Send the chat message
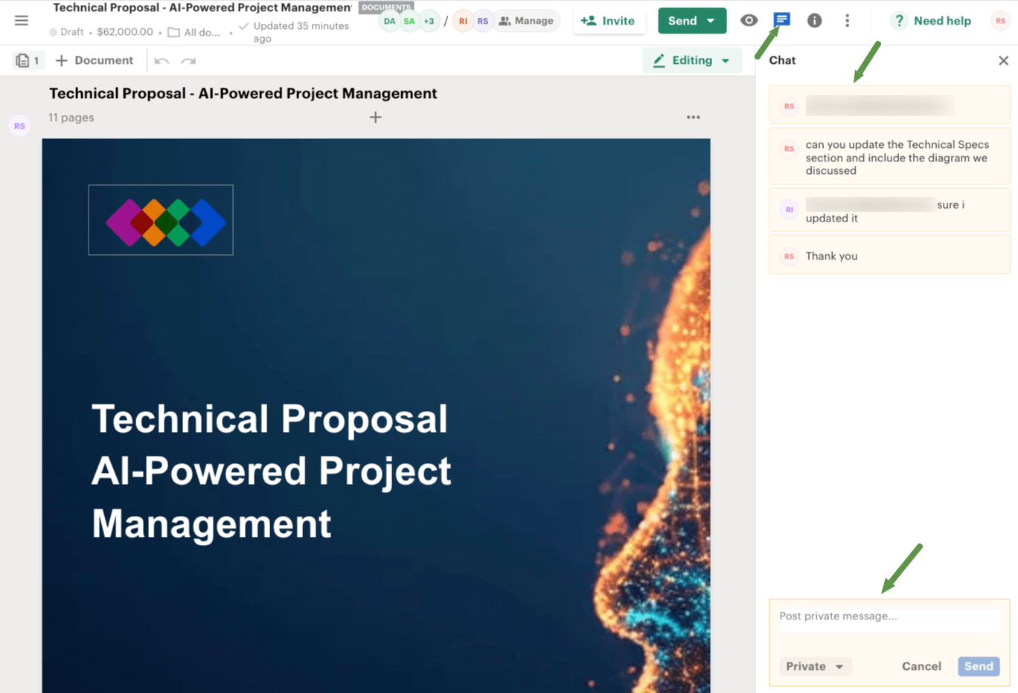 pyautogui.click(x=979, y=666)
